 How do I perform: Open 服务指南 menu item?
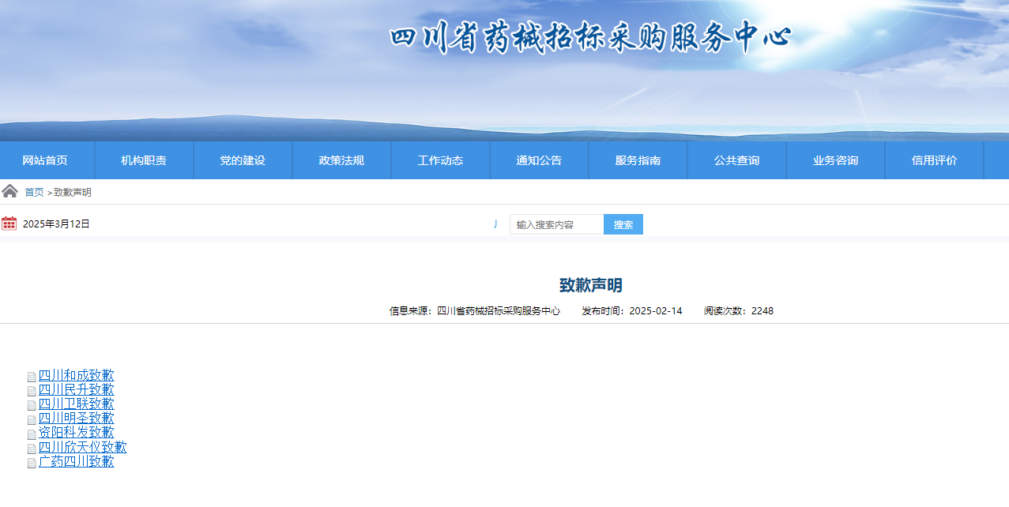coord(638,160)
